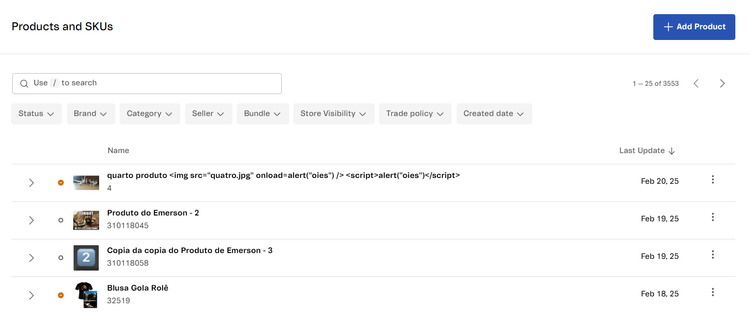Expand the quarto produto row
Image resolution: width=750 pixels, height=313 pixels.
(x=31, y=183)
